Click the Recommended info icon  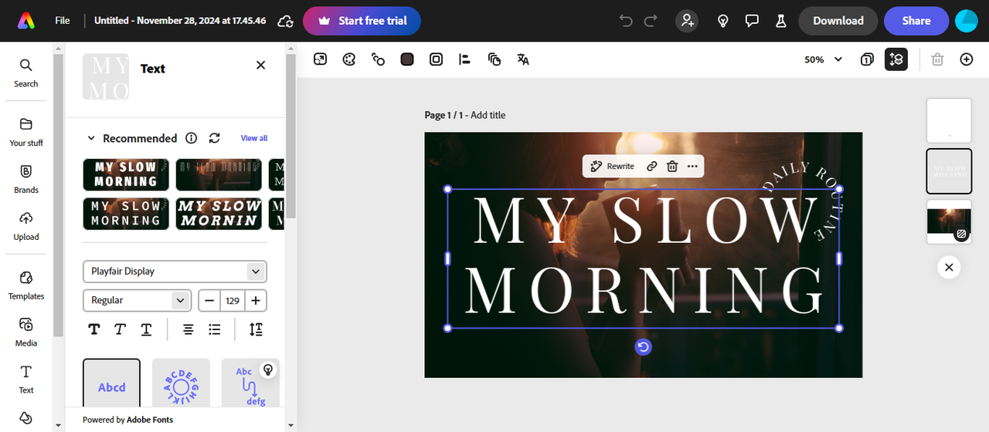(192, 138)
